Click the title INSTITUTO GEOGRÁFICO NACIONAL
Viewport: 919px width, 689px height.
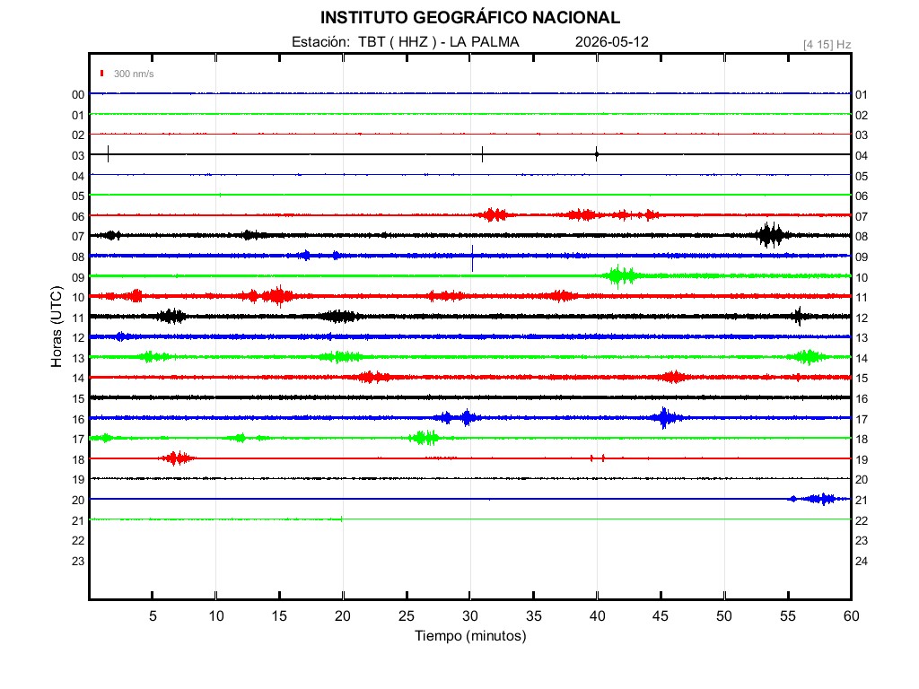point(470,18)
